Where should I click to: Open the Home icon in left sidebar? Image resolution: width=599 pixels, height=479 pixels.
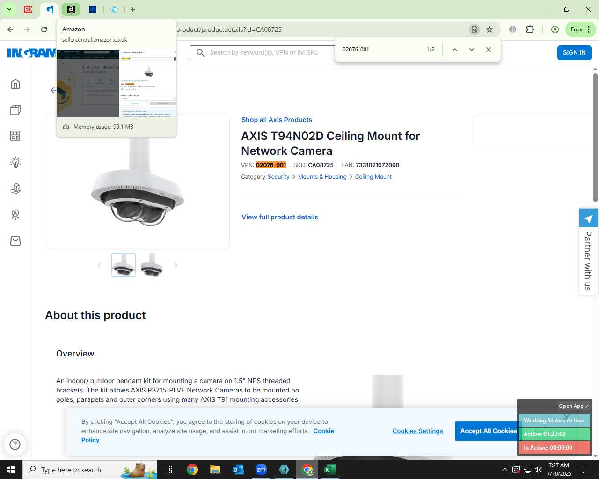tap(15, 84)
